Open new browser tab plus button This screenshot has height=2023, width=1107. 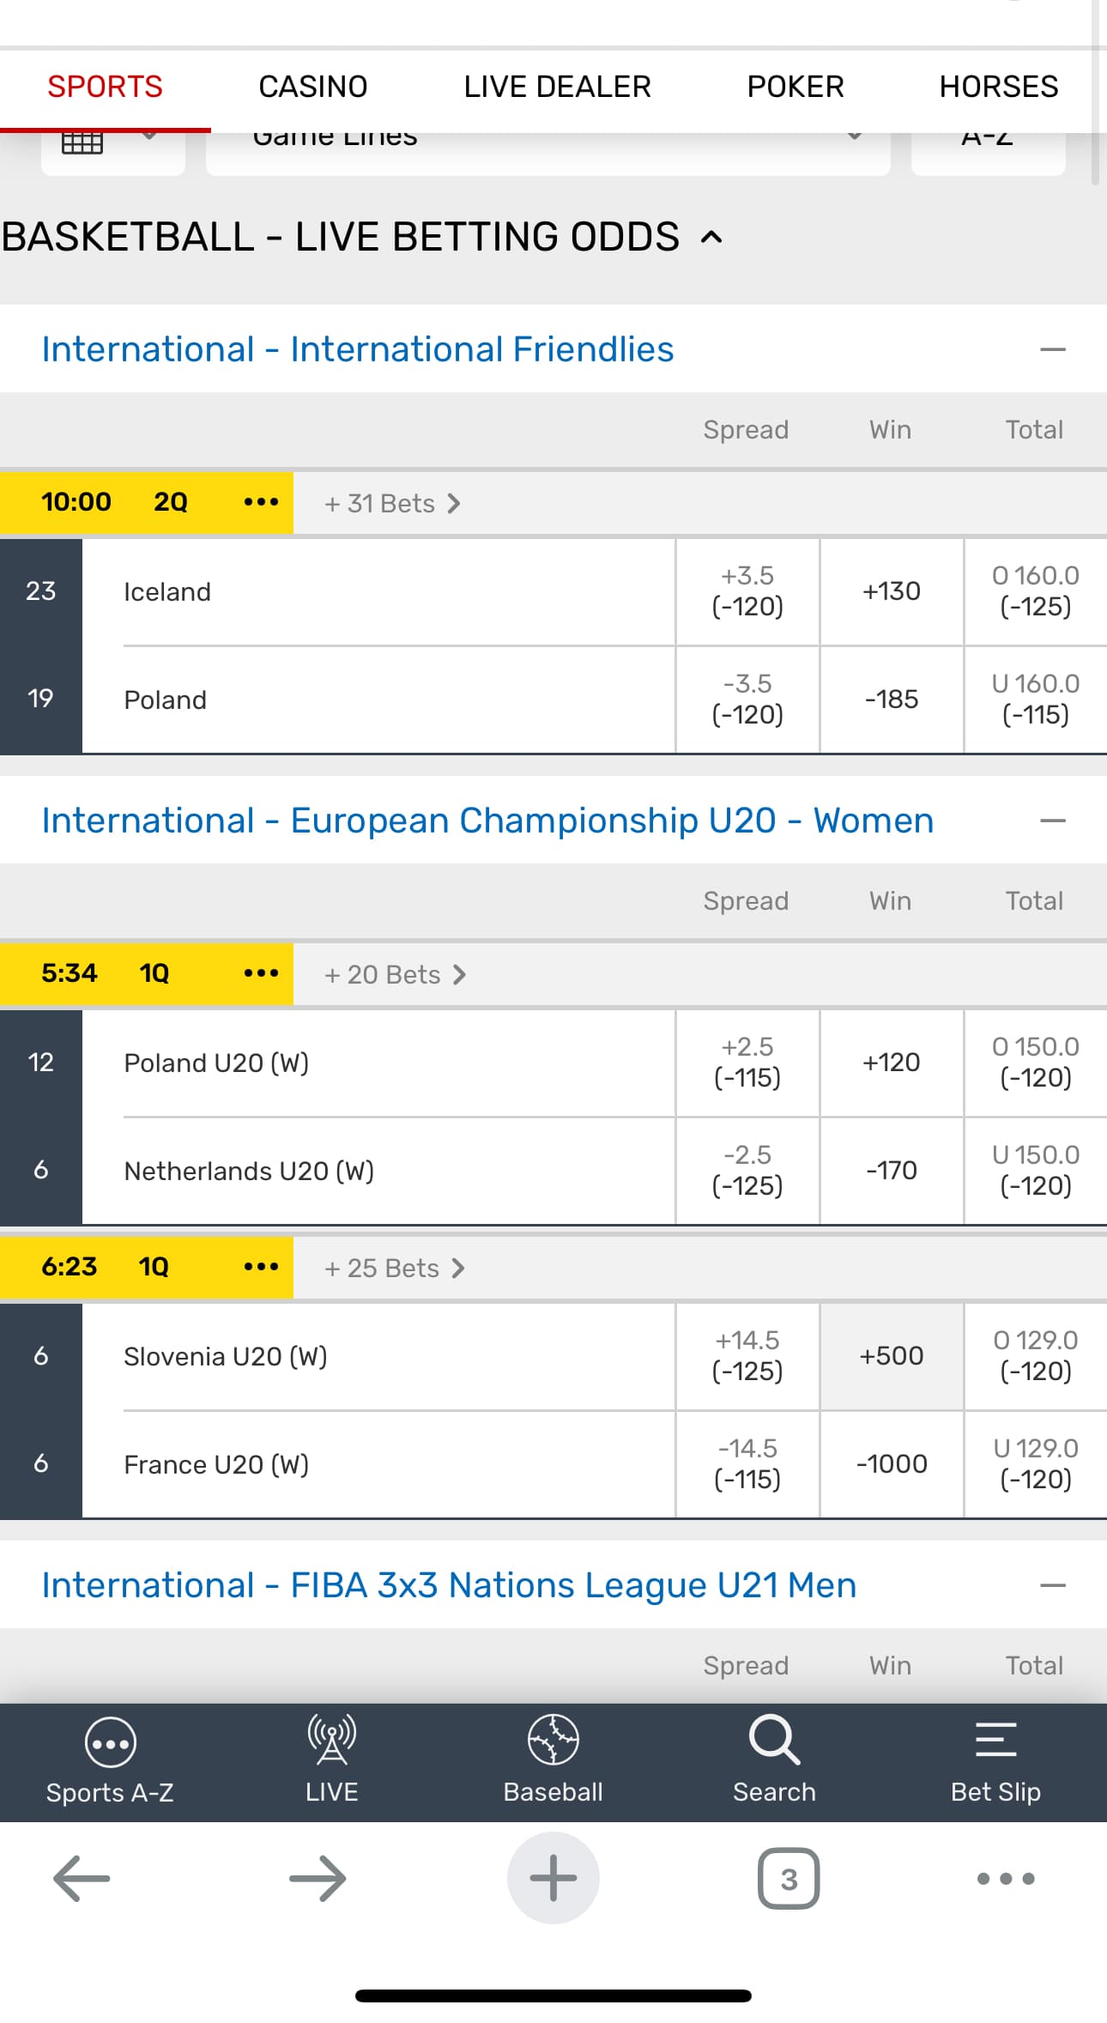(x=553, y=1878)
